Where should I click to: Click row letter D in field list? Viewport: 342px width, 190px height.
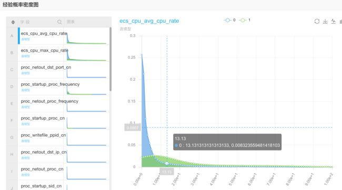12,87
